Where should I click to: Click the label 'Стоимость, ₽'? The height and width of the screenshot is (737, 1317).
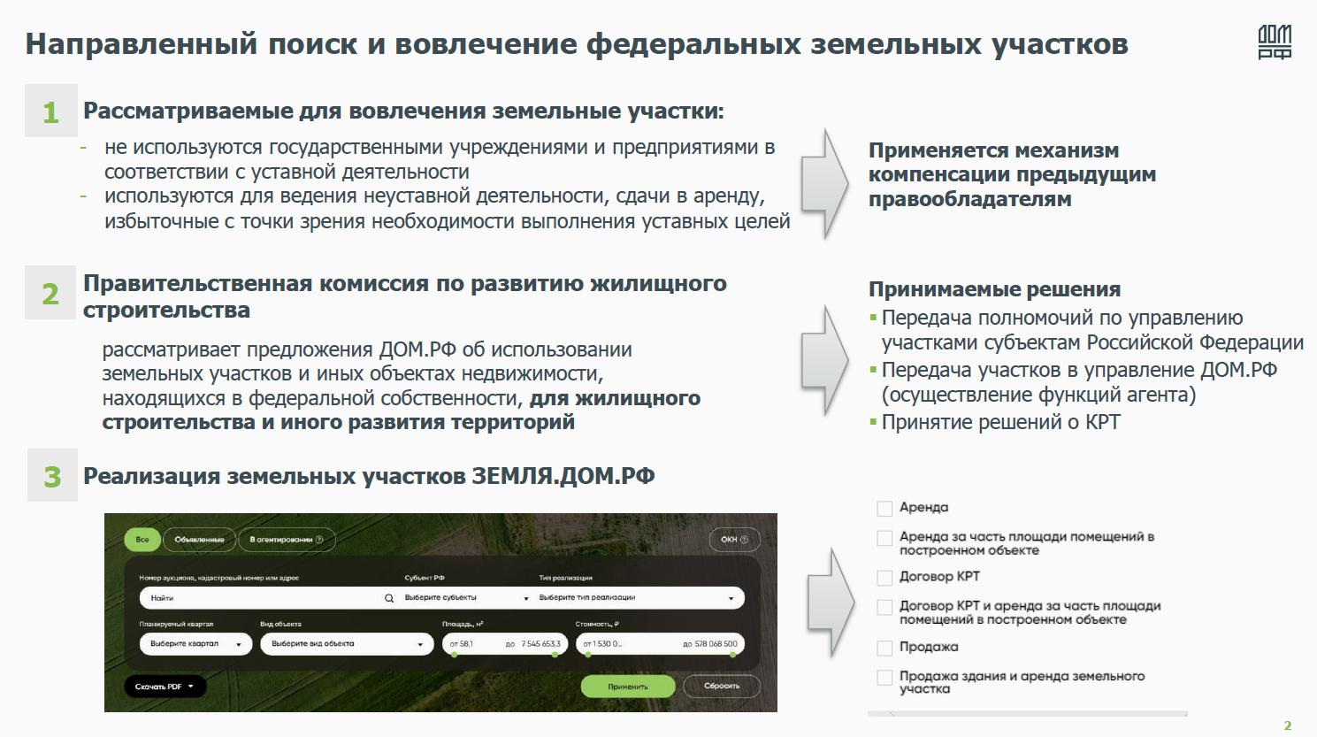pos(597,624)
